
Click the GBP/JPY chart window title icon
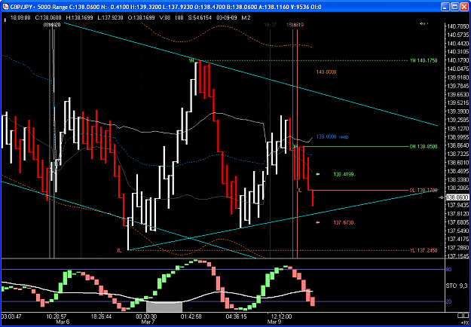[x=6, y=6]
